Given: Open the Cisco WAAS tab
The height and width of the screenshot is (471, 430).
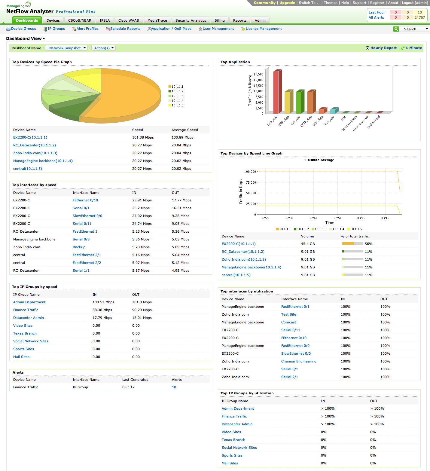Looking at the screenshot, I should pos(129,20).
